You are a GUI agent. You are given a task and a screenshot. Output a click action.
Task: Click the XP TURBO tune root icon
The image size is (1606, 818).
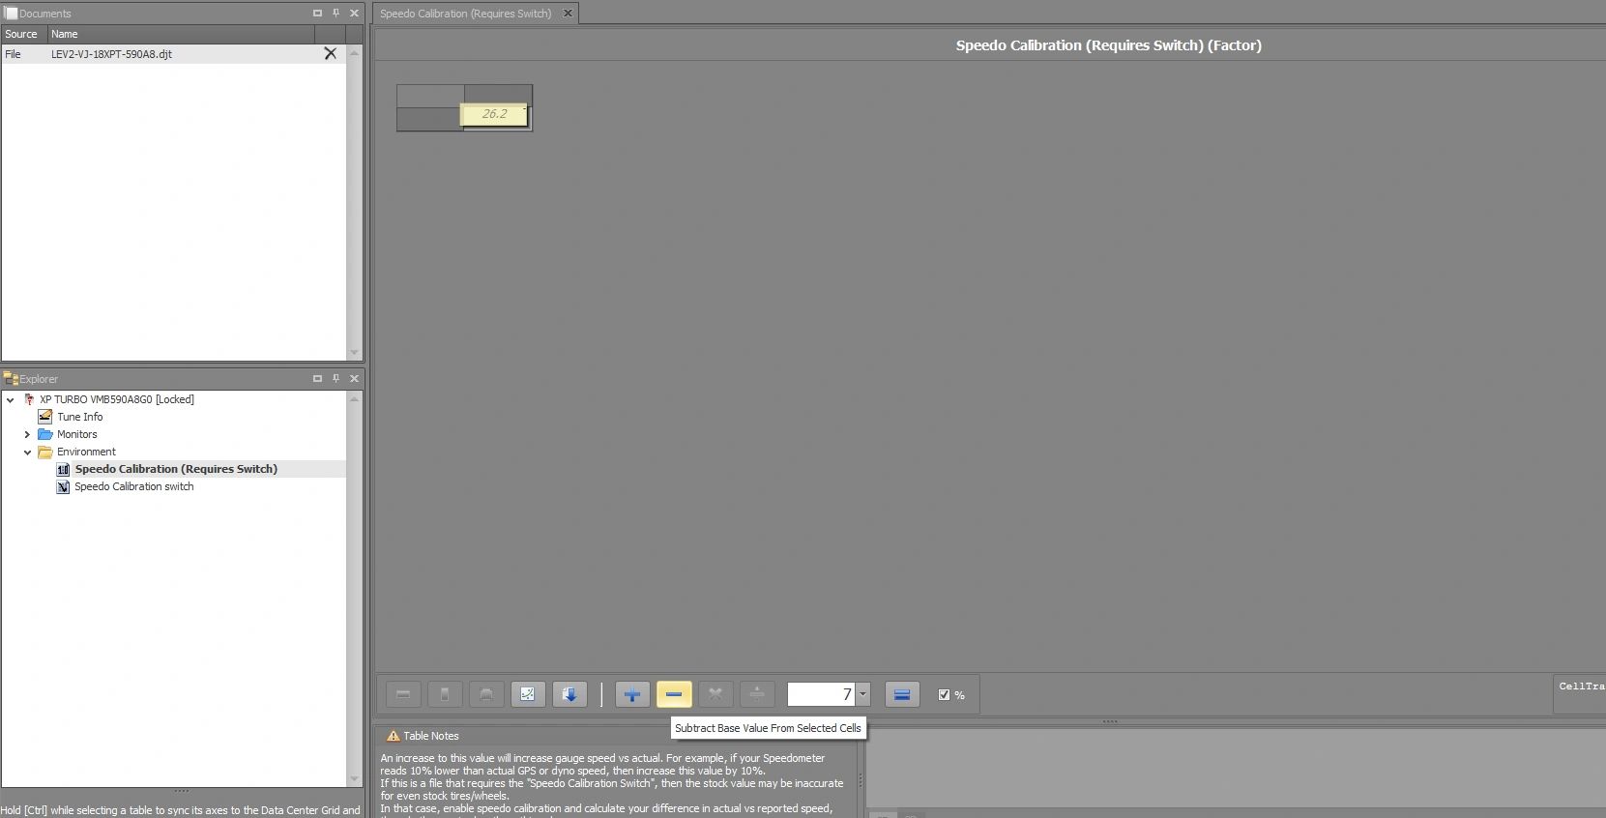[28, 399]
